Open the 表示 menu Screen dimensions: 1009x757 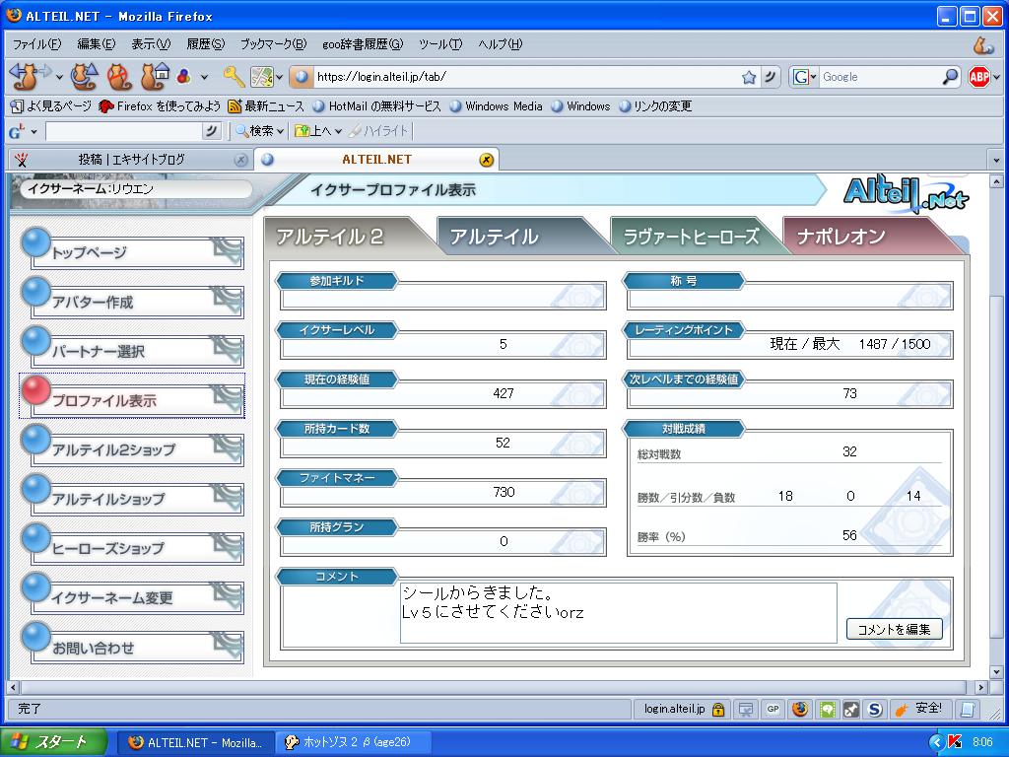click(151, 43)
